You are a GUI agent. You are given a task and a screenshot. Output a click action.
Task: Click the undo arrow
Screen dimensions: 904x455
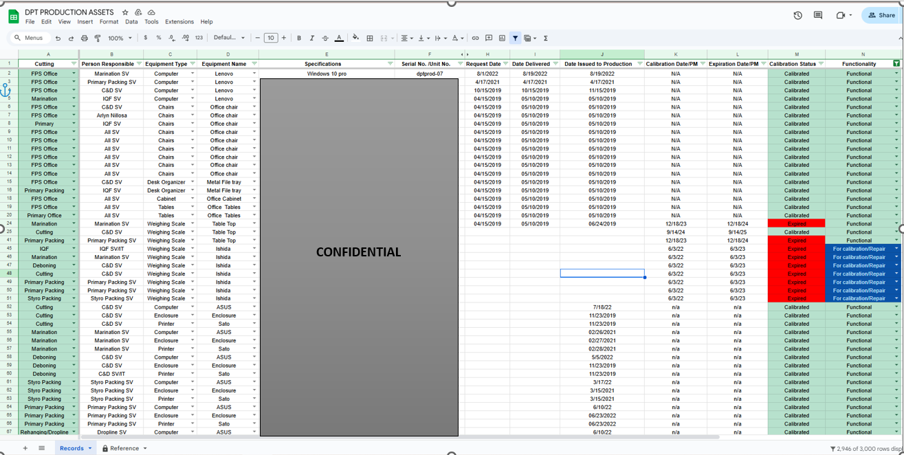click(x=58, y=38)
